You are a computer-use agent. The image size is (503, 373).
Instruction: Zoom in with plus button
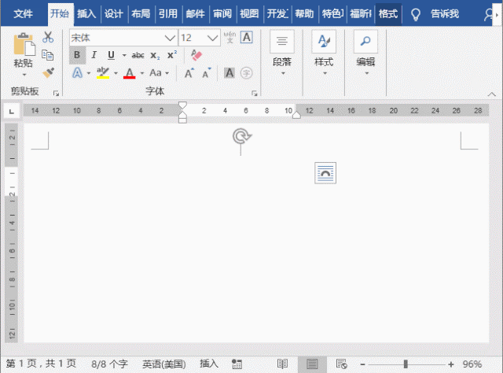(x=450, y=364)
